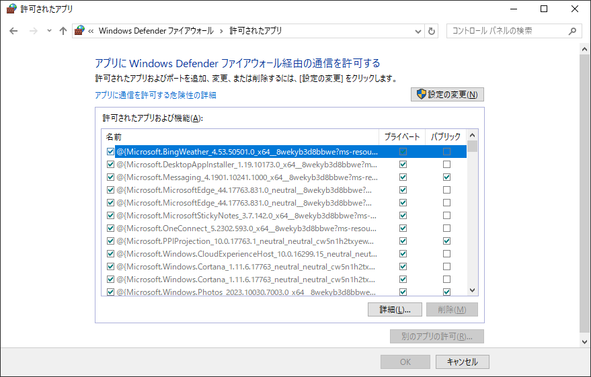The height and width of the screenshot is (377, 591).
Task: Expand the address bar history dropdown
Action: click(418, 32)
